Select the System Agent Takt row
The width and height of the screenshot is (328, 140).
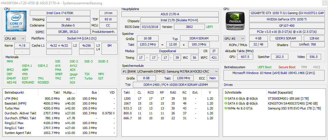click(x=60, y=133)
